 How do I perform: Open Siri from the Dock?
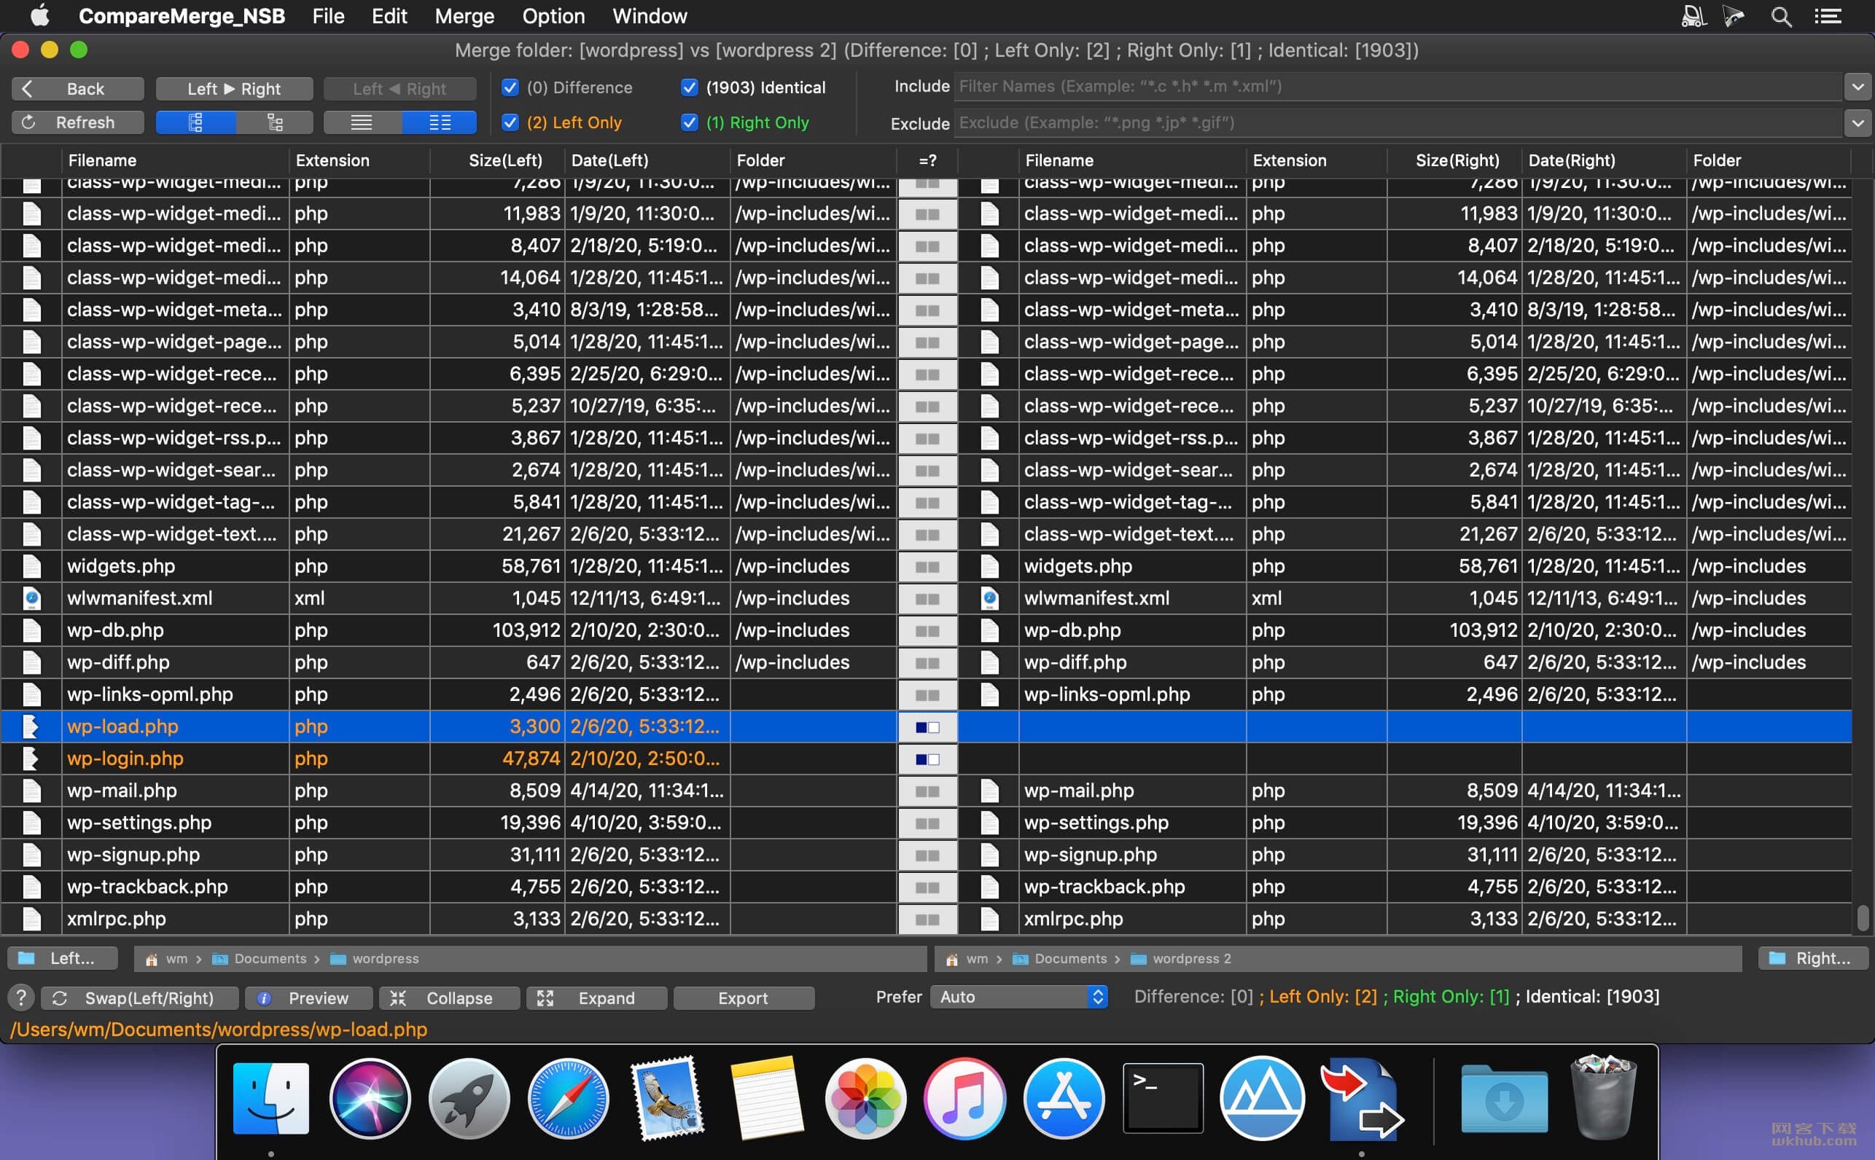(x=370, y=1098)
